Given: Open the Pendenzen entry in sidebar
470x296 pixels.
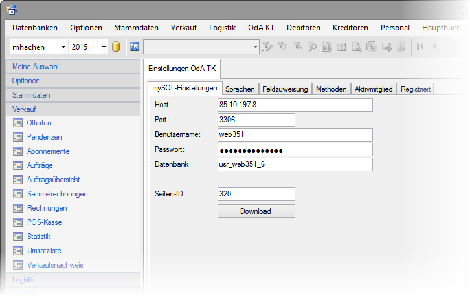Looking at the screenshot, I should pos(43,137).
